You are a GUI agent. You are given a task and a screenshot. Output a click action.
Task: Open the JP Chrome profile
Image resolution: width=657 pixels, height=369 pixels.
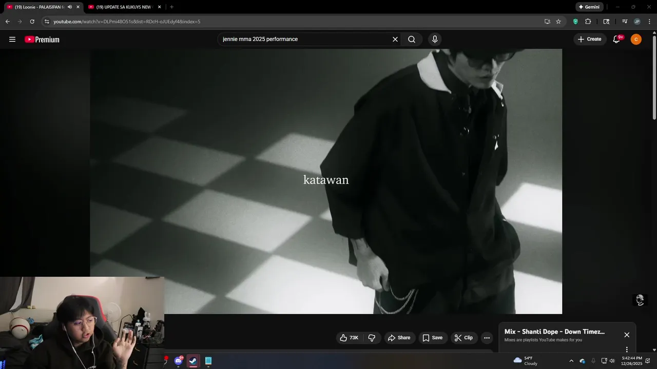tap(637, 22)
